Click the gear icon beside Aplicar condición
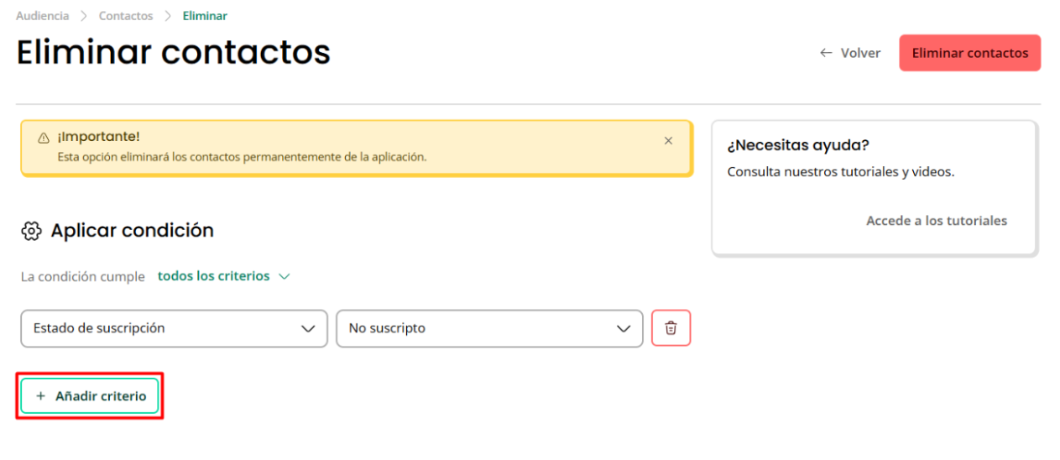Screen dimensions: 1060x460 click(x=31, y=231)
